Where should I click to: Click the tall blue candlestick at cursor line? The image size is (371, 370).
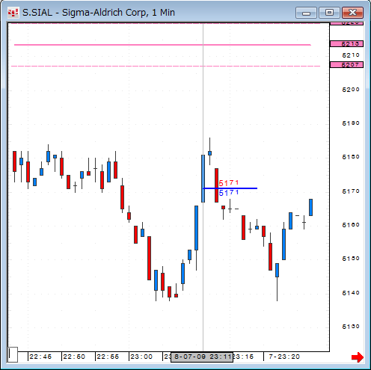[x=203, y=179]
